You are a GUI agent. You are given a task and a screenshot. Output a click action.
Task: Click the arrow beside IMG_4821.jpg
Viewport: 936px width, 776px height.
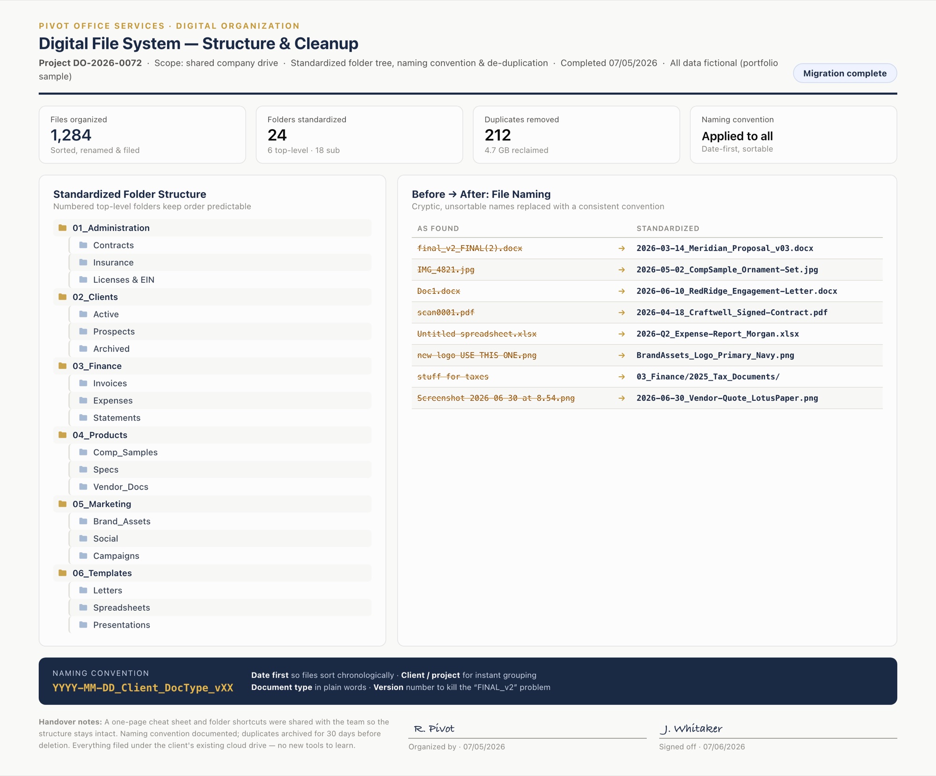click(622, 270)
